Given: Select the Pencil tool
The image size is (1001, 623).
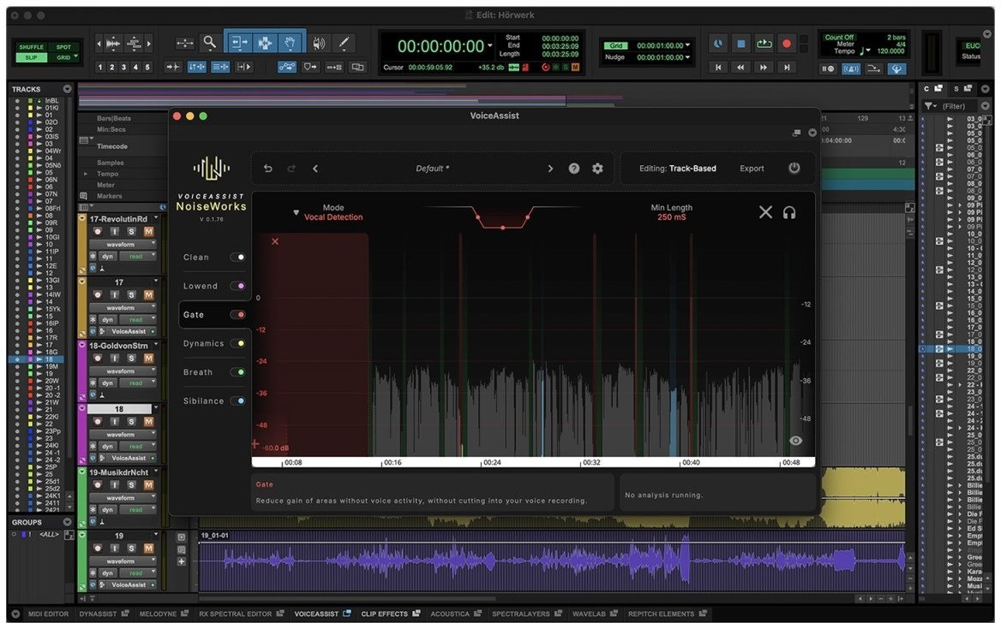Looking at the screenshot, I should point(344,43).
